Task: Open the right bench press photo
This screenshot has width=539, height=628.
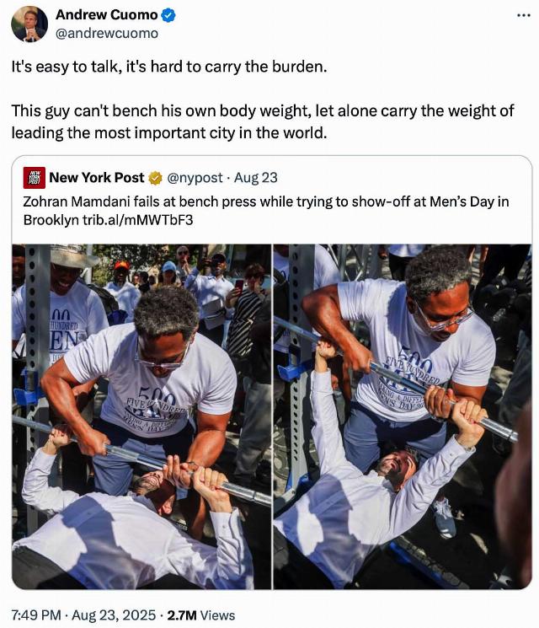Action: (403, 416)
